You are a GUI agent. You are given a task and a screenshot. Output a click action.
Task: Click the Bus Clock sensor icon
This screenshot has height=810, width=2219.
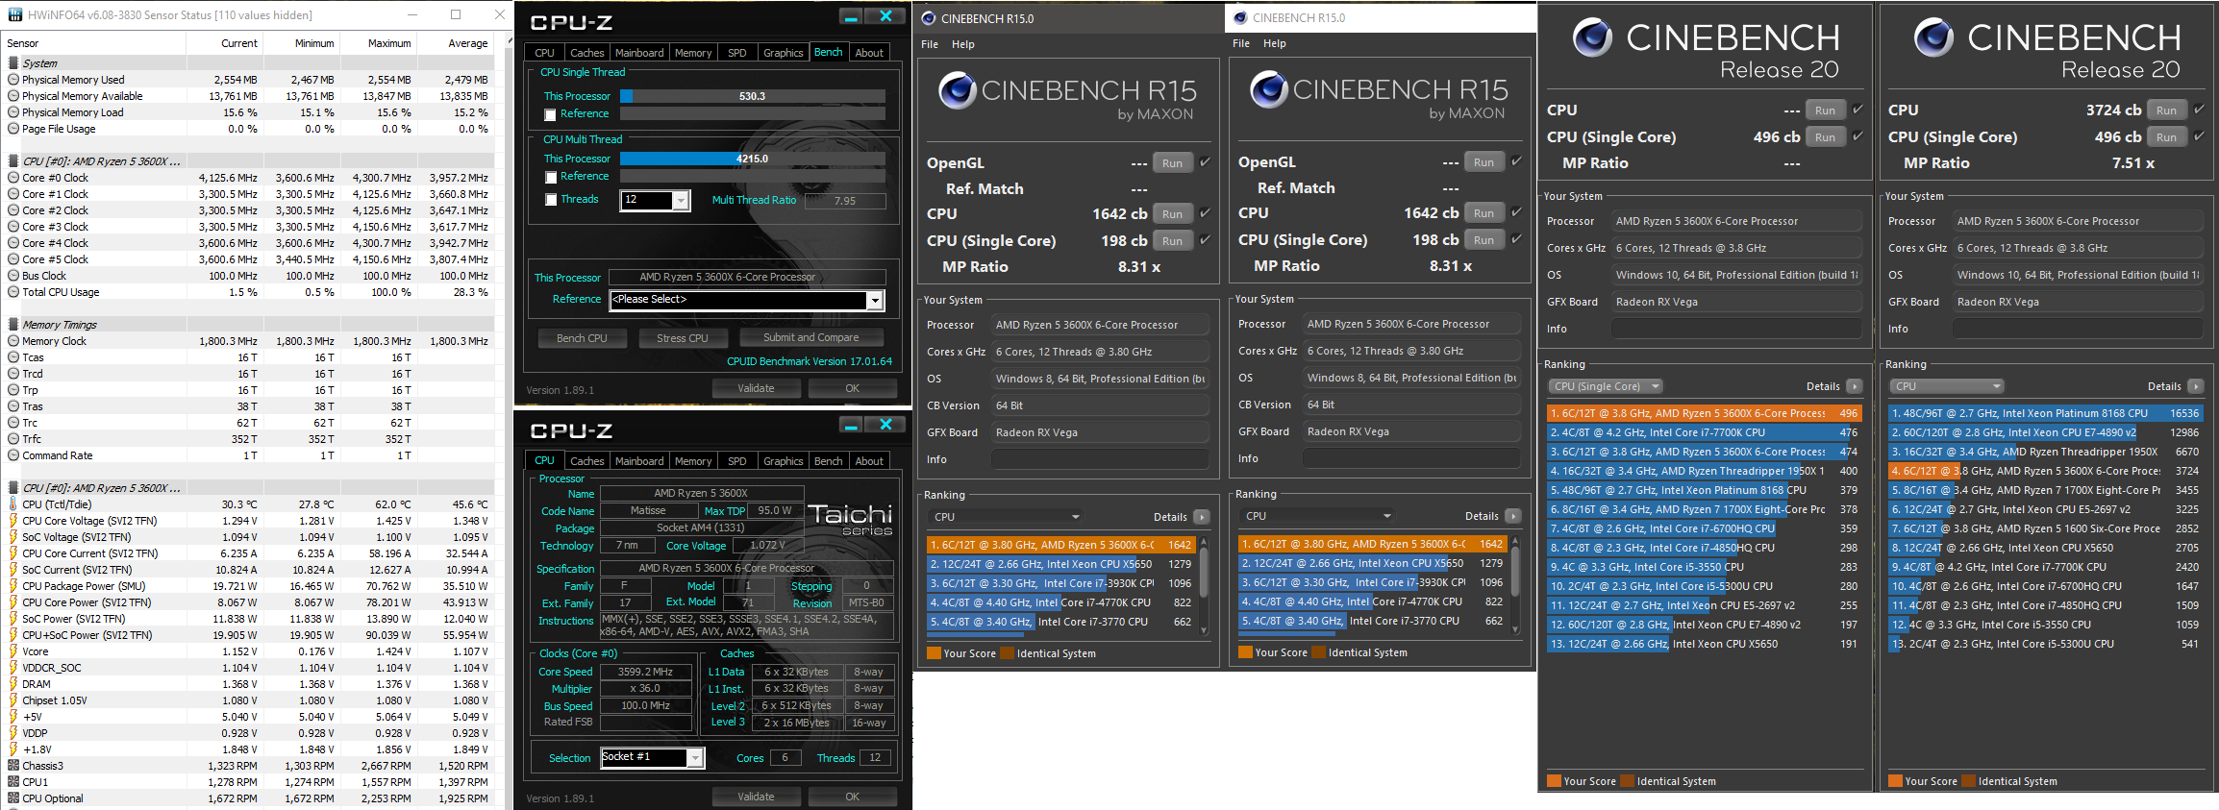(x=13, y=276)
